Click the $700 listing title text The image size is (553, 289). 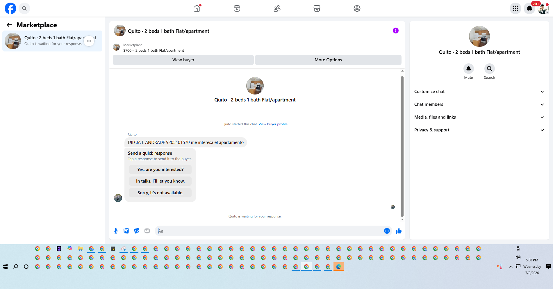(x=154, y=51)
